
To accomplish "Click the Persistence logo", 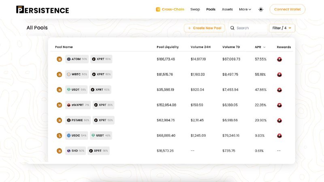I will [x=43, y=10].
